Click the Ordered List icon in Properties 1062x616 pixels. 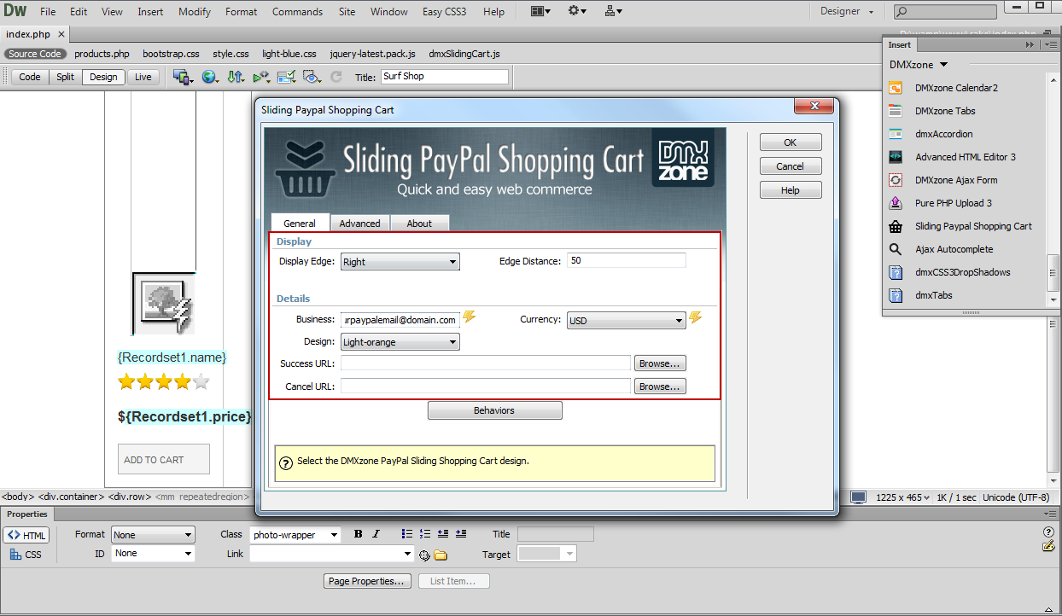(x=425, y=534)
